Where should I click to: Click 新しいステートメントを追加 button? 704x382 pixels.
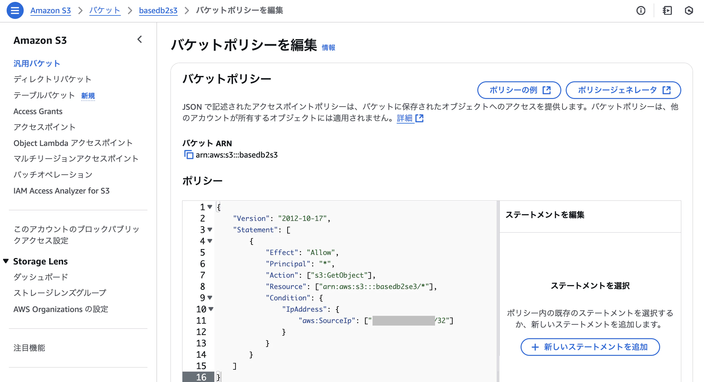point(590,347)
